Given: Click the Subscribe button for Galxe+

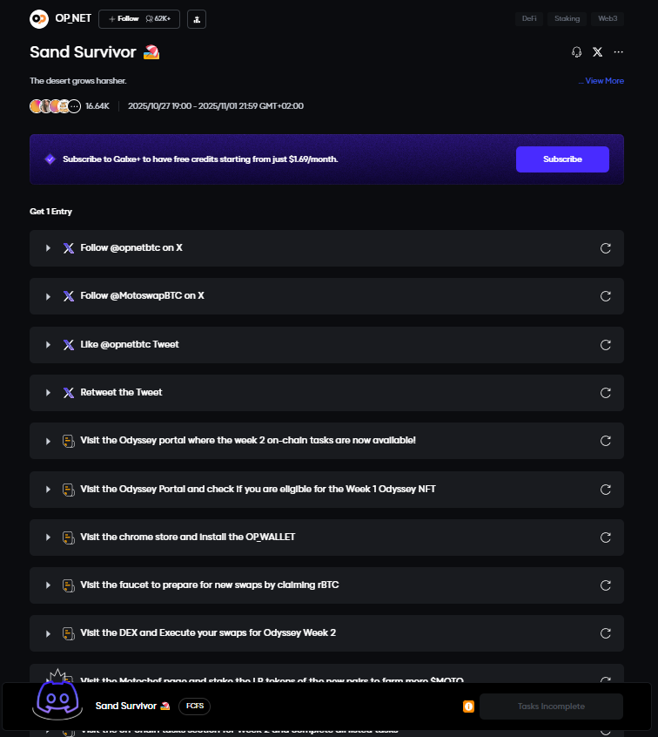Looking at the screenshot, I should point(562,159).
